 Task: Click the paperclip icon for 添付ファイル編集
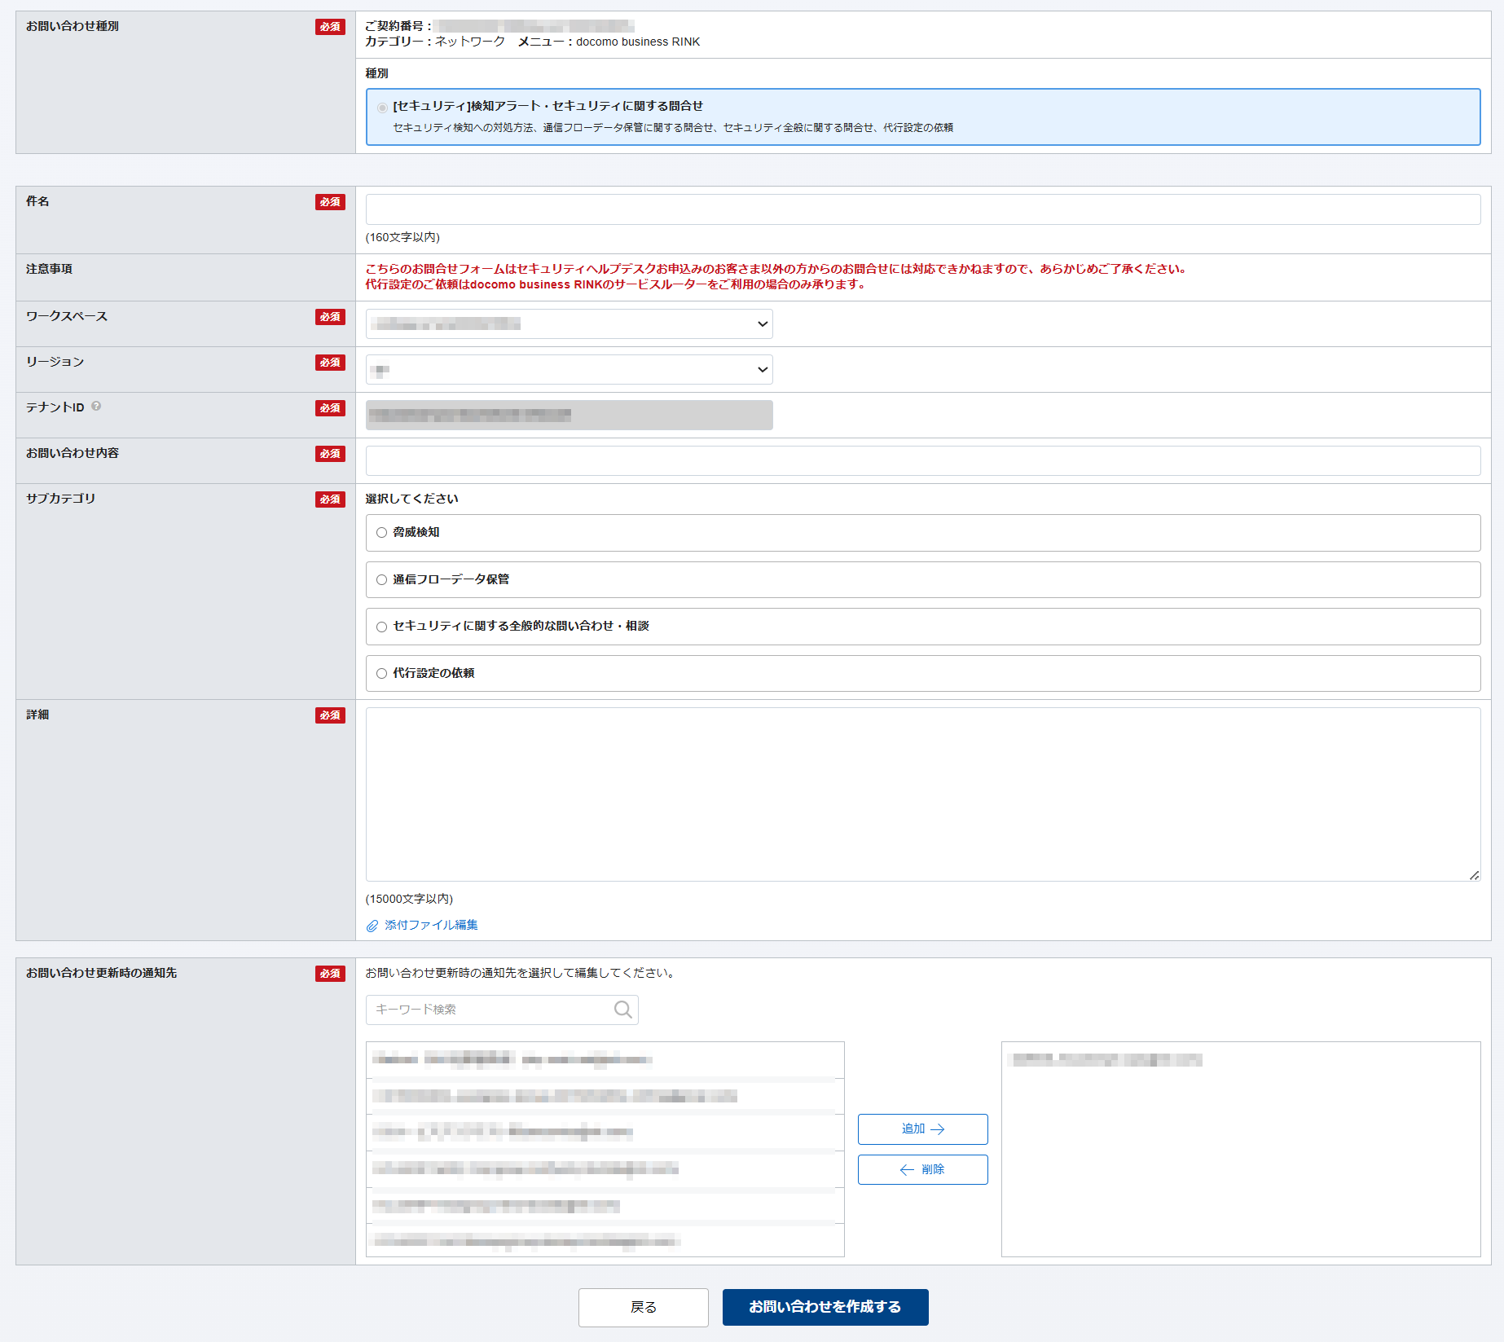click(x=372, y=926)
